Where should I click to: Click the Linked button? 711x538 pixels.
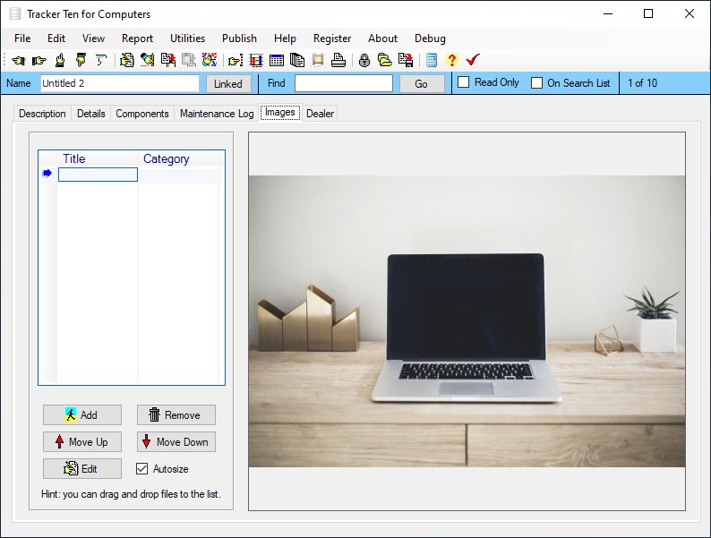228,84
